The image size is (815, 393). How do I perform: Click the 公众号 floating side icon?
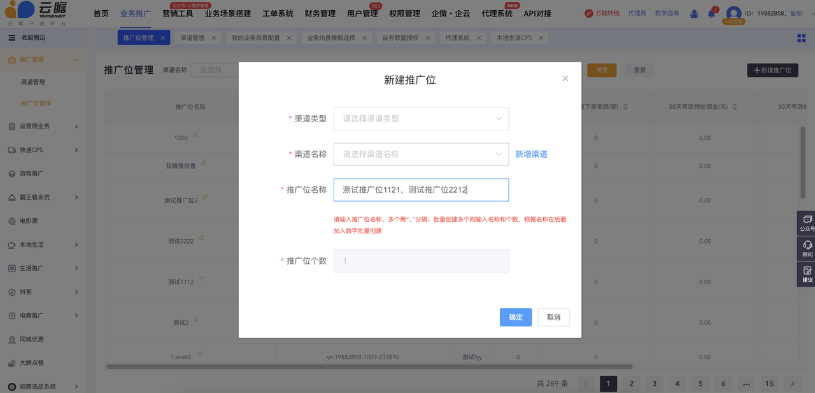(x=807, y=223)
